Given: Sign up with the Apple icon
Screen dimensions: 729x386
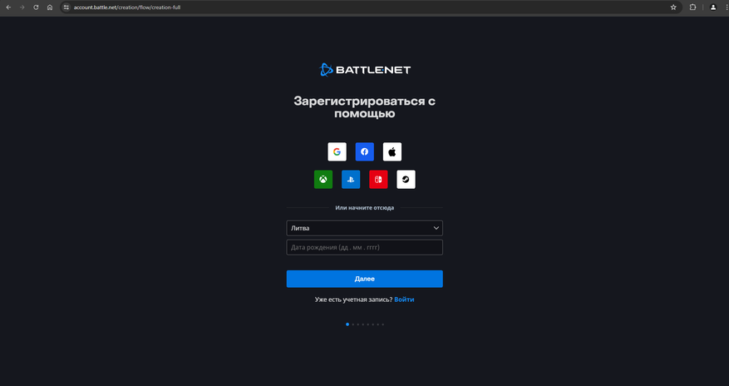Looking at the screenshot, I should [392, 151].
